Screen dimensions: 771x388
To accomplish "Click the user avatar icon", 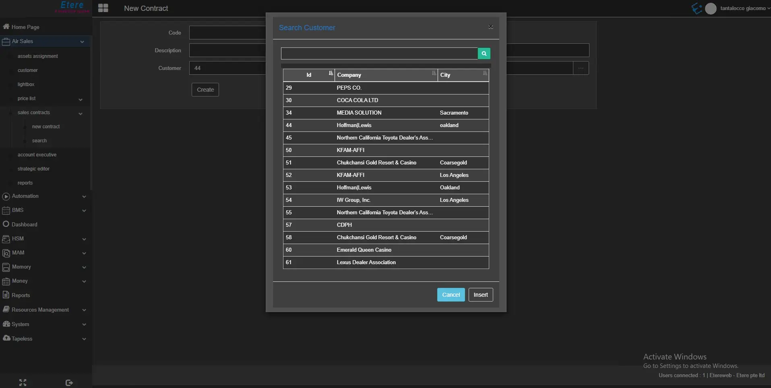I will coord(711,8).
